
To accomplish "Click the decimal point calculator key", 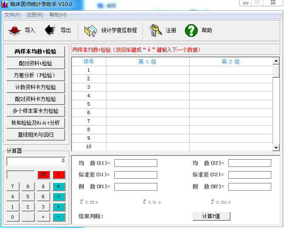I will 28,217.
